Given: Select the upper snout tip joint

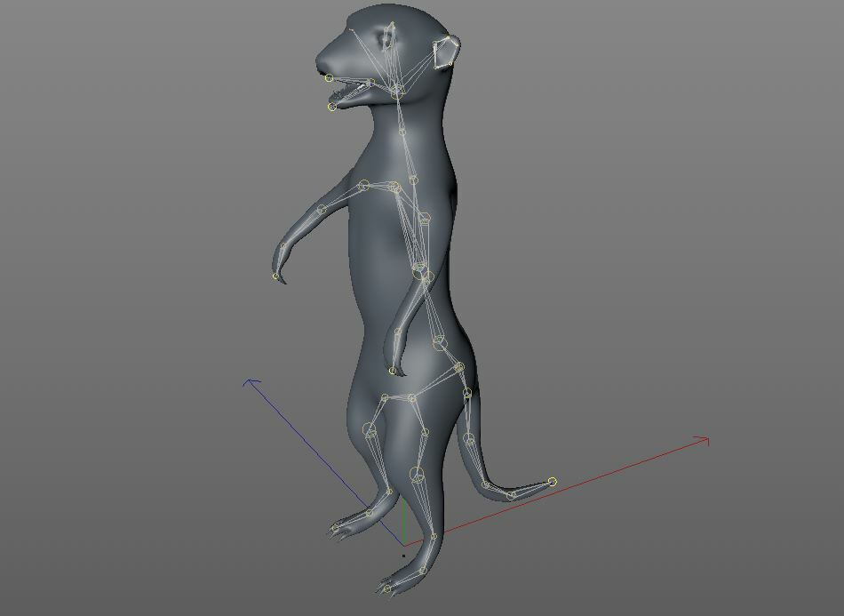Looking at the screenshot, I should [x=329, y=78].
